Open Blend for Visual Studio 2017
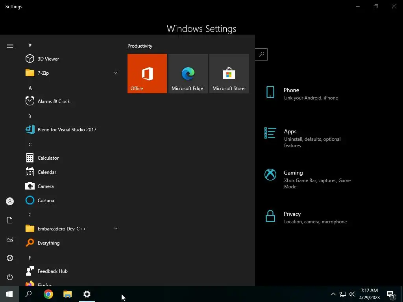 tap(72, 129)
